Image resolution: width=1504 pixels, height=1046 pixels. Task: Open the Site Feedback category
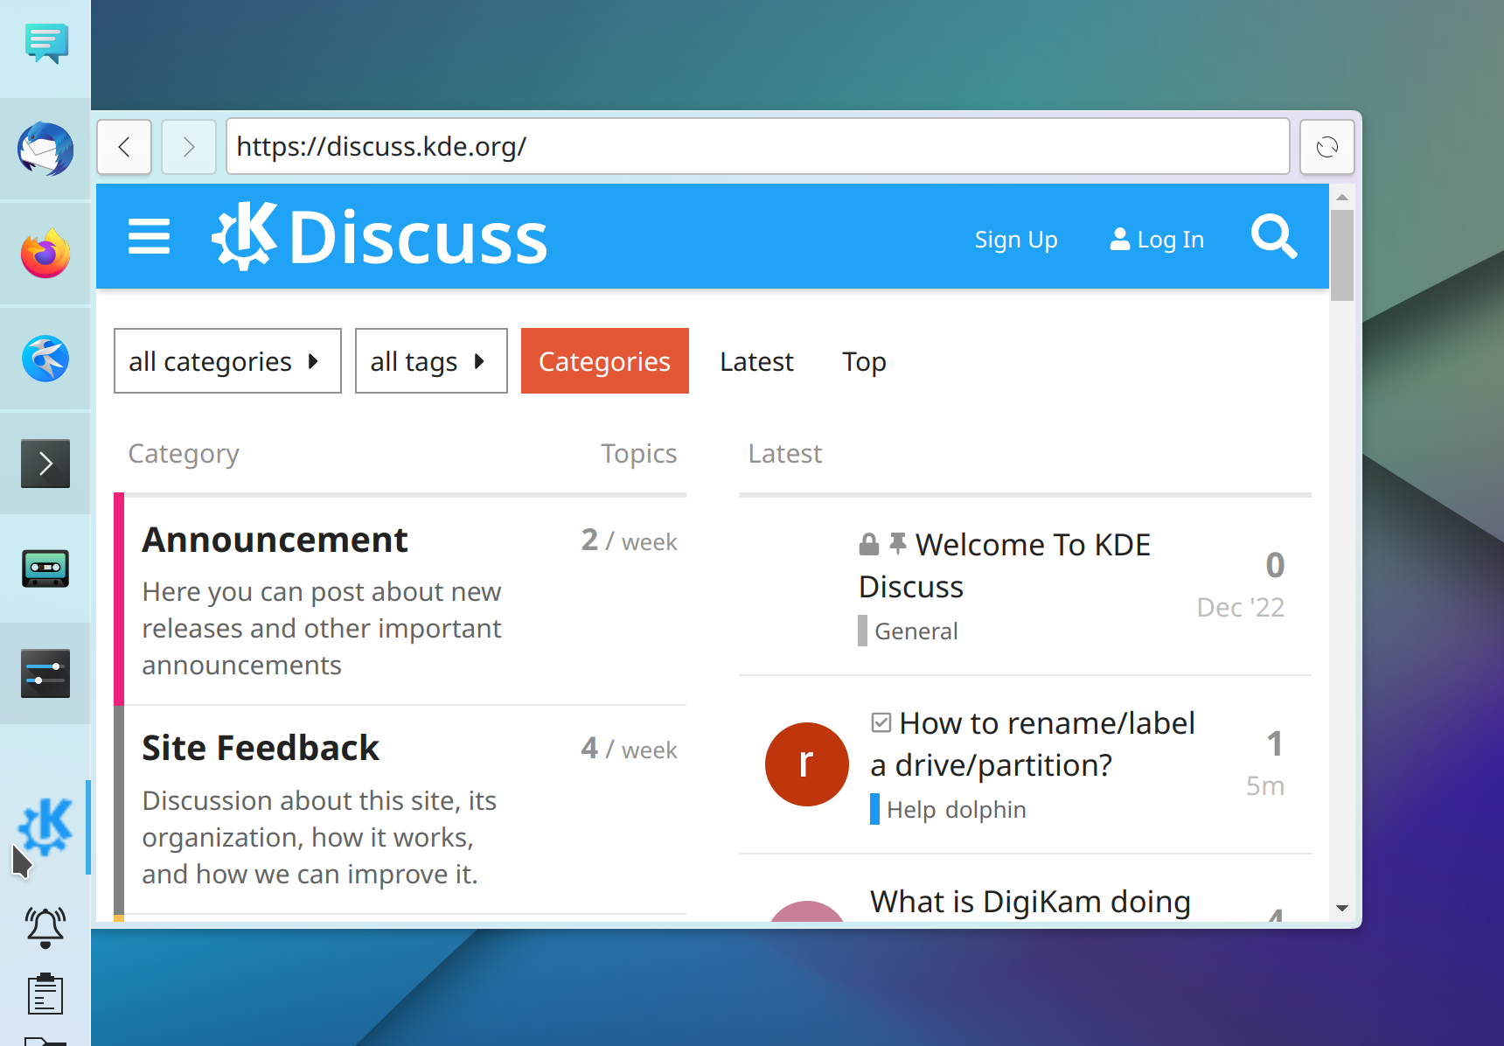pyautogui.click(x=261, y=748)
